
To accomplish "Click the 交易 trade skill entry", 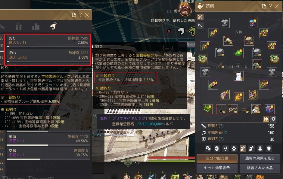I will click(48, 153).
